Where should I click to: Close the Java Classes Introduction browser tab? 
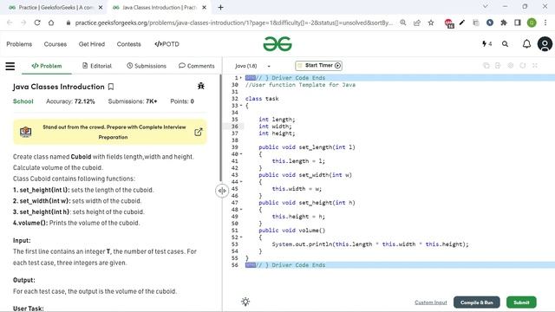pos(205,7)
